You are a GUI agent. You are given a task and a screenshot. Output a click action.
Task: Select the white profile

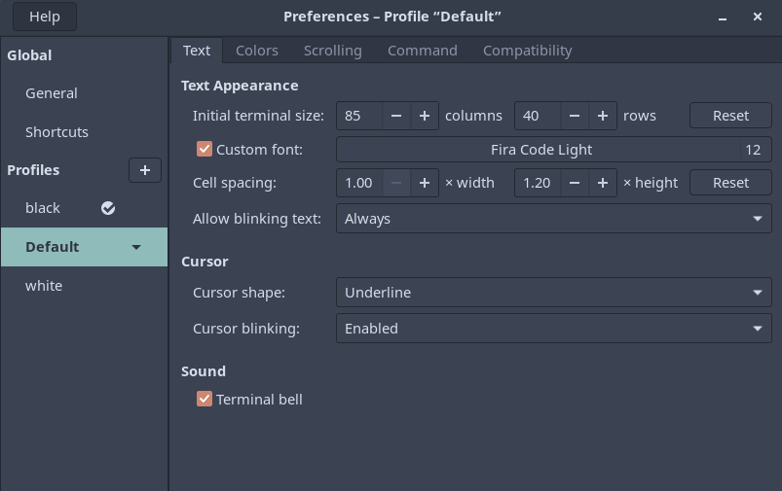84,286
